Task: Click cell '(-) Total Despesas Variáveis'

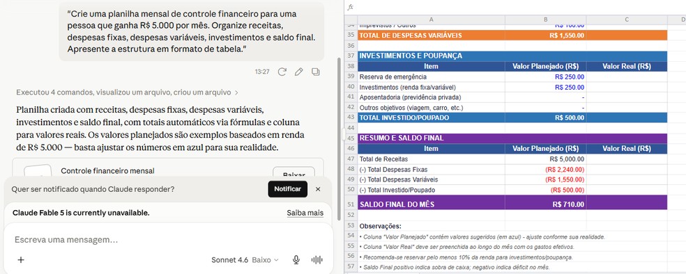Action: coord(432,179)
